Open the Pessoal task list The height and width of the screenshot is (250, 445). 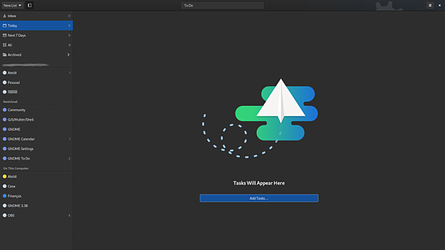pyautogui.click(x=14, y=82)
